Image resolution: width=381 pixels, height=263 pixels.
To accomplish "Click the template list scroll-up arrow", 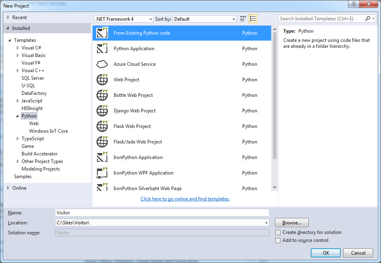I will tap(274, 29).
